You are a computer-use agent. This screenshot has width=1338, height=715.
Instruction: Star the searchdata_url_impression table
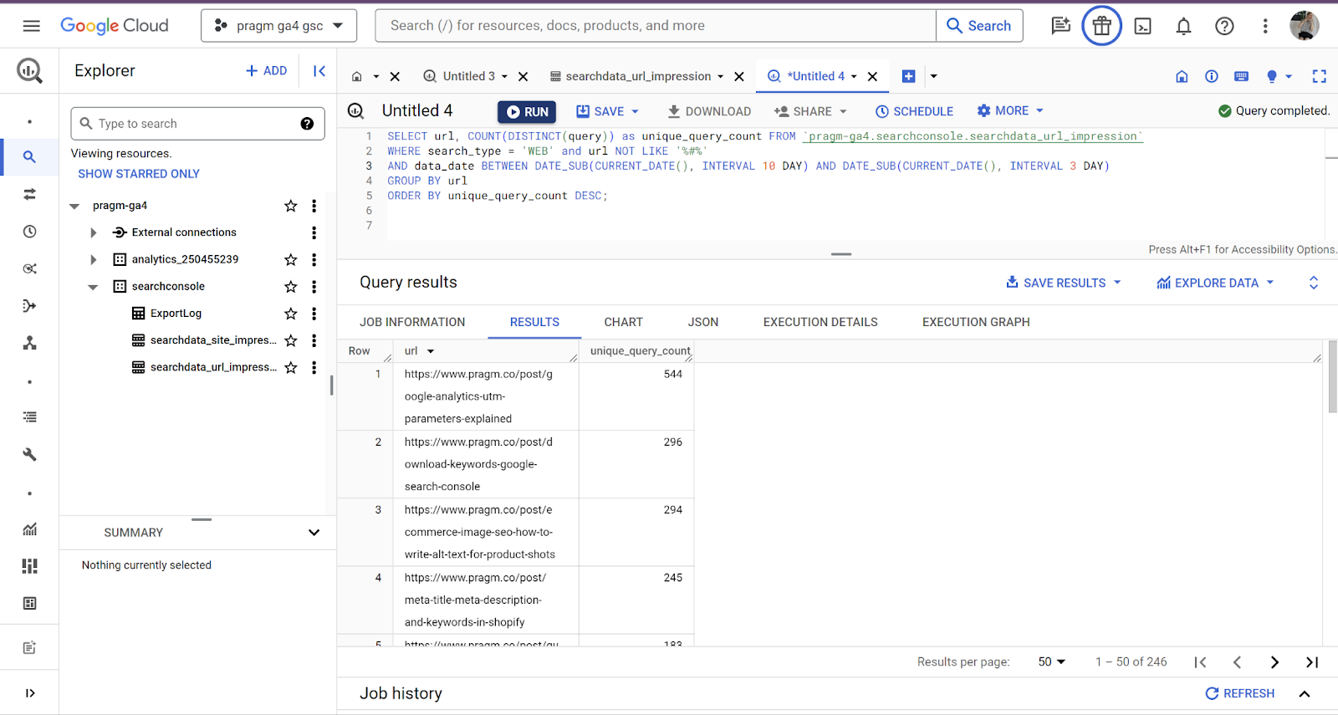[x=291, y=367]
